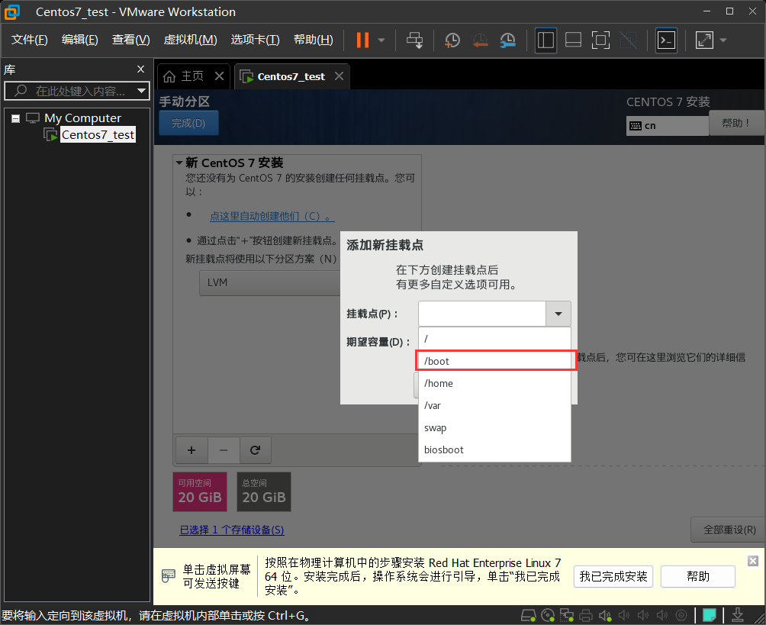Toggle the thumbnail bar view
This screenshot has width=766, height=625.
point(573,40)
